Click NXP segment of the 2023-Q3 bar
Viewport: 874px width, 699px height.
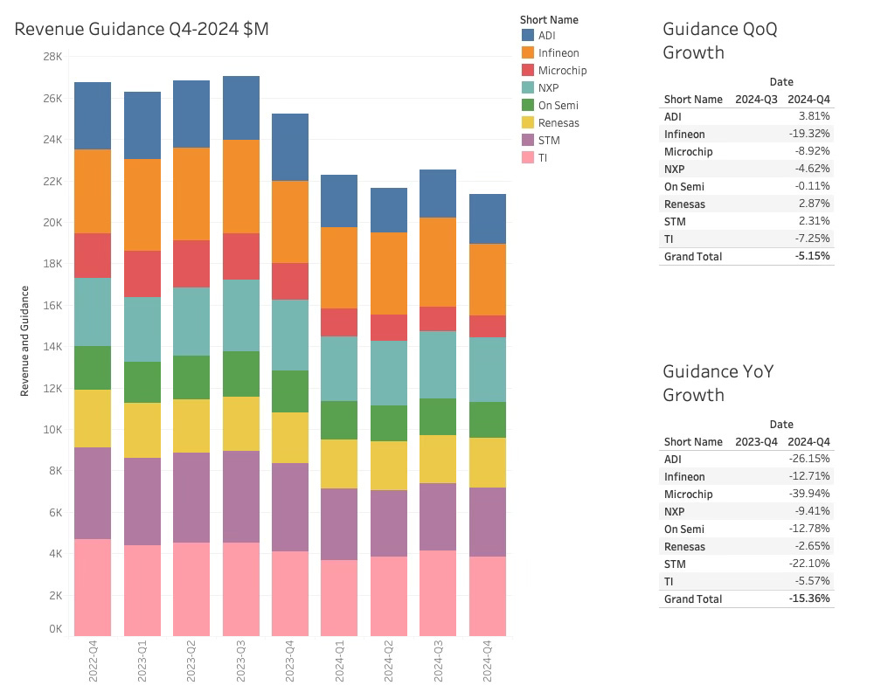[241, 315]
